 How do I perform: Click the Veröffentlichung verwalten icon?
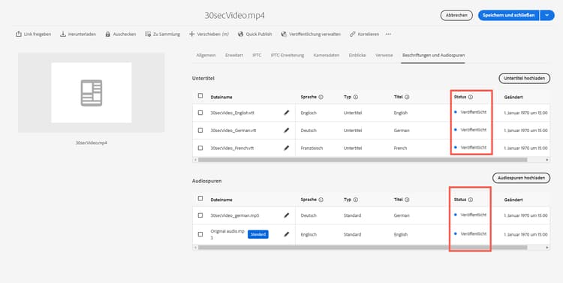[284, 34]
